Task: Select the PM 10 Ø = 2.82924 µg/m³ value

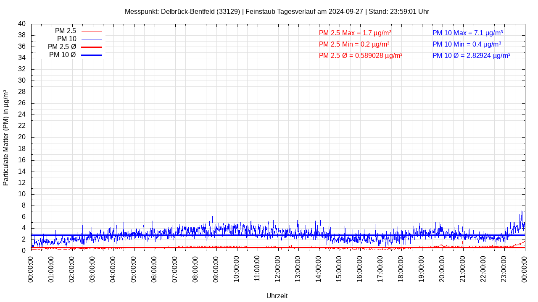Action: click(x=471, y=55)
